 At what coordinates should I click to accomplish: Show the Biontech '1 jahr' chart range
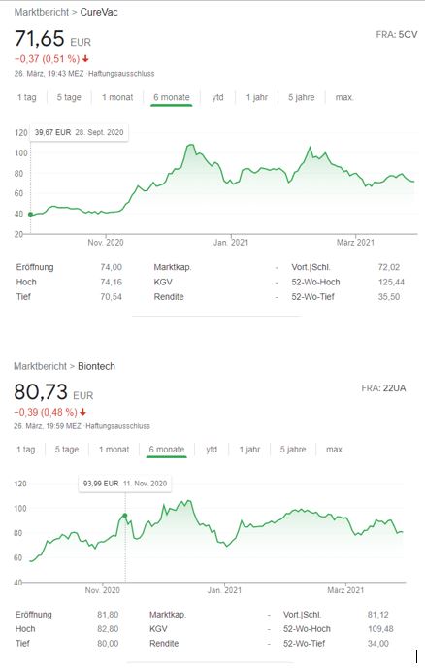(249, 450)
